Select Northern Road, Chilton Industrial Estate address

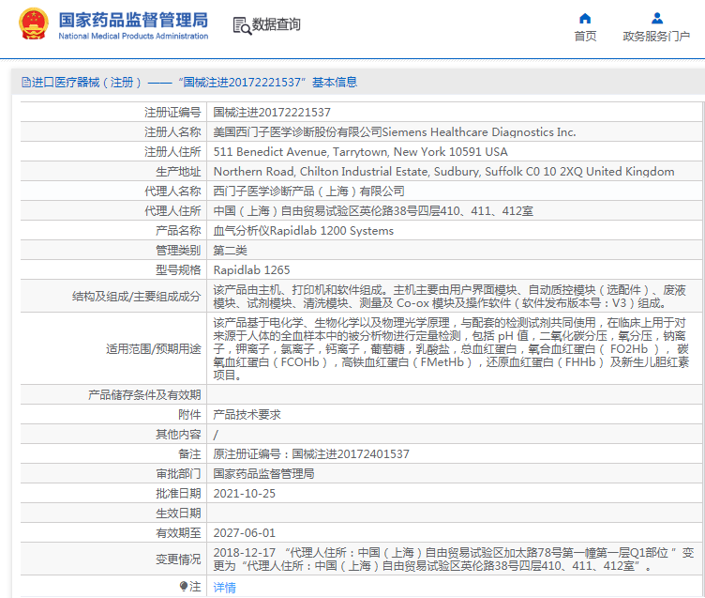tap(443, 172)
